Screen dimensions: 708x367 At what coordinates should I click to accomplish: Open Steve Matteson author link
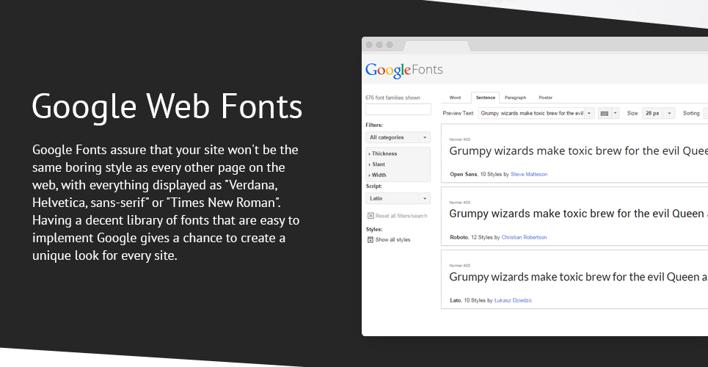point(529,174)
